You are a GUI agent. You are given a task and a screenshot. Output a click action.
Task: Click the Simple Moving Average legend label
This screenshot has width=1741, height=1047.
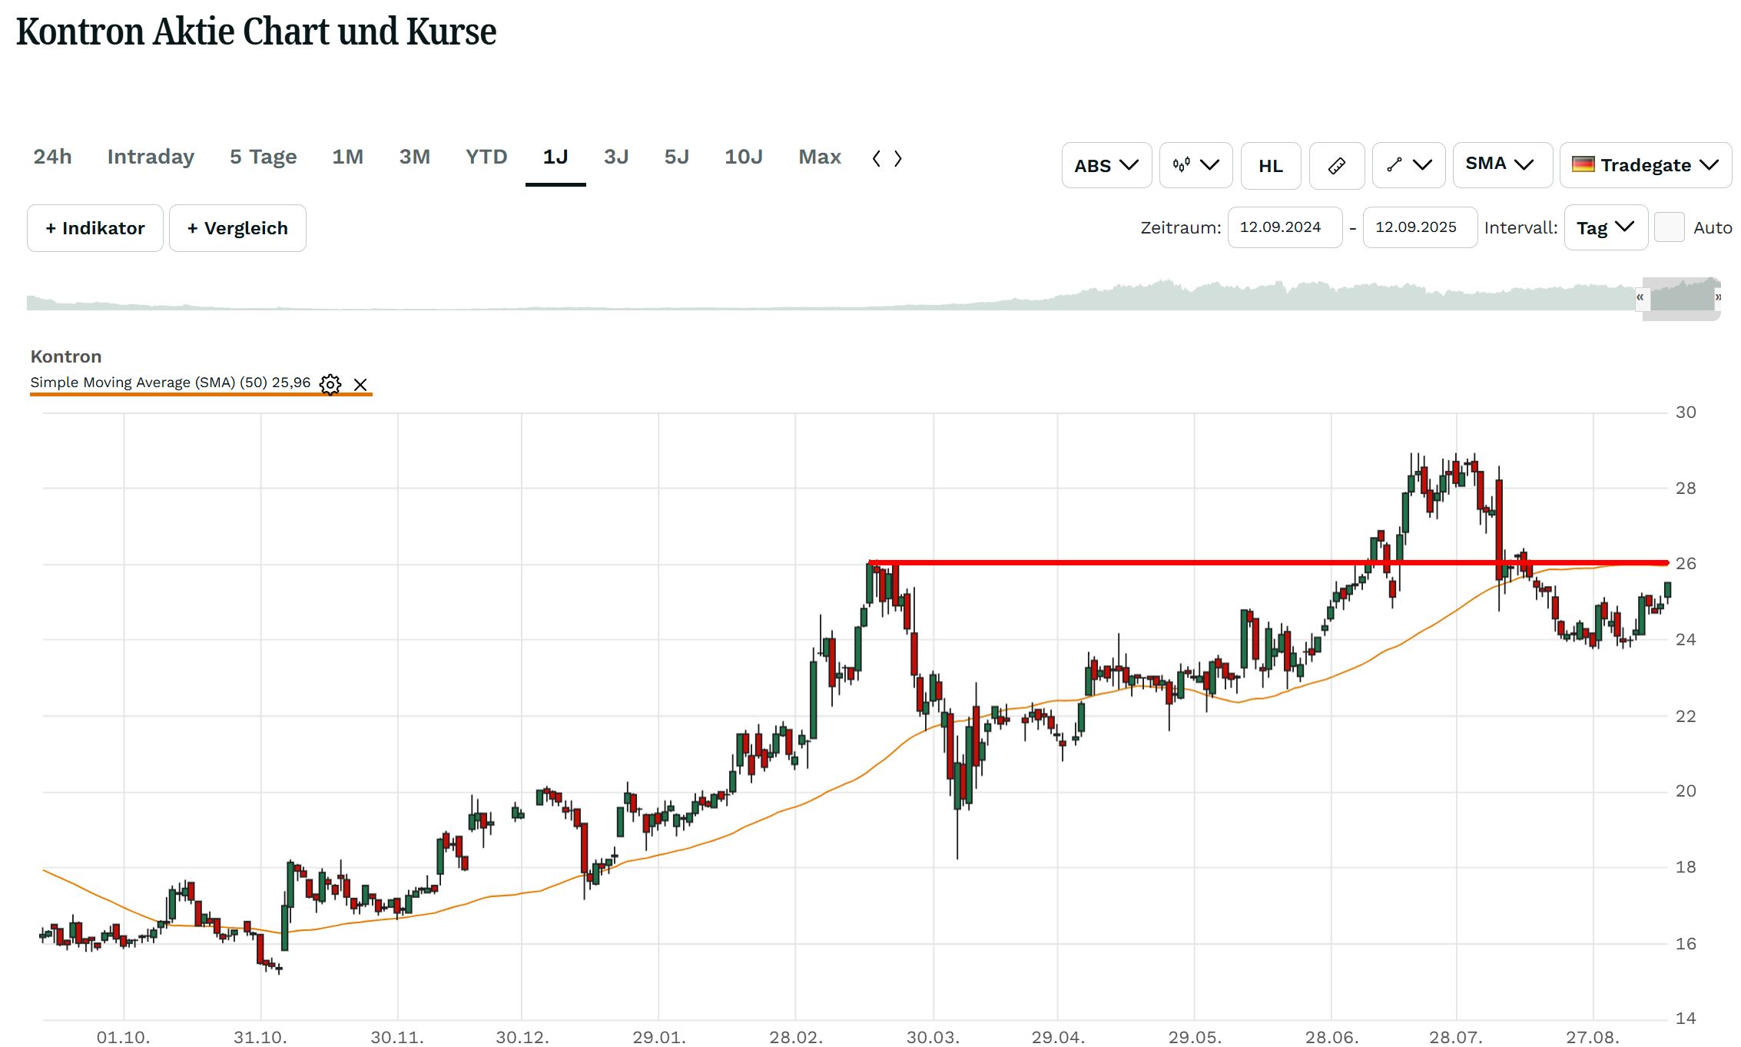pyautogui.click(x=171, y=383)
